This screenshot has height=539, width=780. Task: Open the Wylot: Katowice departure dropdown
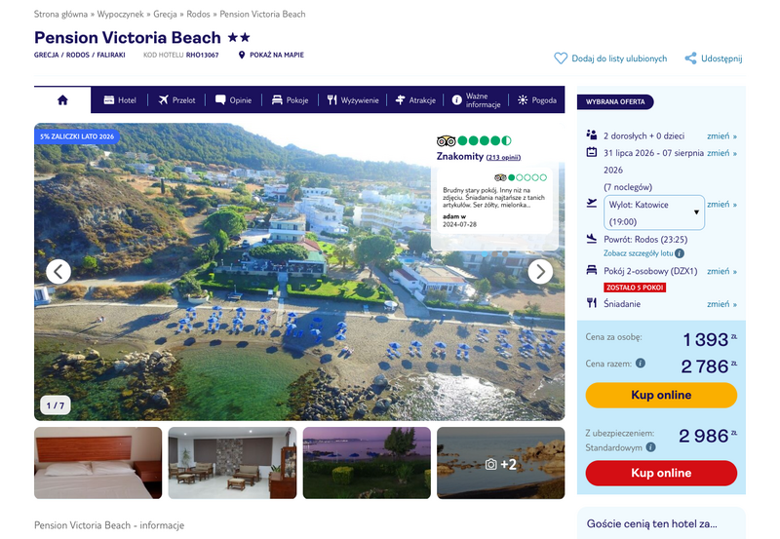point(654,212)
